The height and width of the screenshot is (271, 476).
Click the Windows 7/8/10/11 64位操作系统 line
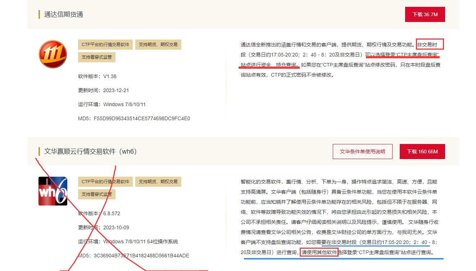[x=128, y=241]
